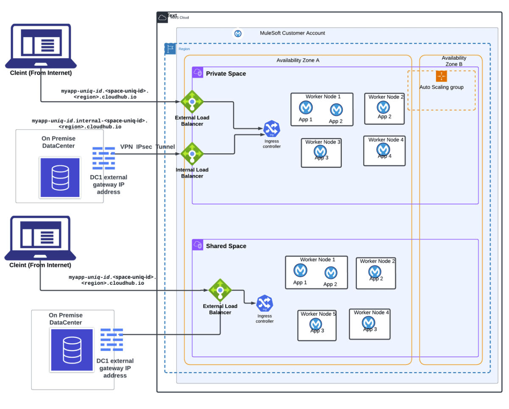The width and height of the screenshot is (509, 409).
Task: Select App 3 icon in Shared Space Worker Node 4
Action: (369, 323)
